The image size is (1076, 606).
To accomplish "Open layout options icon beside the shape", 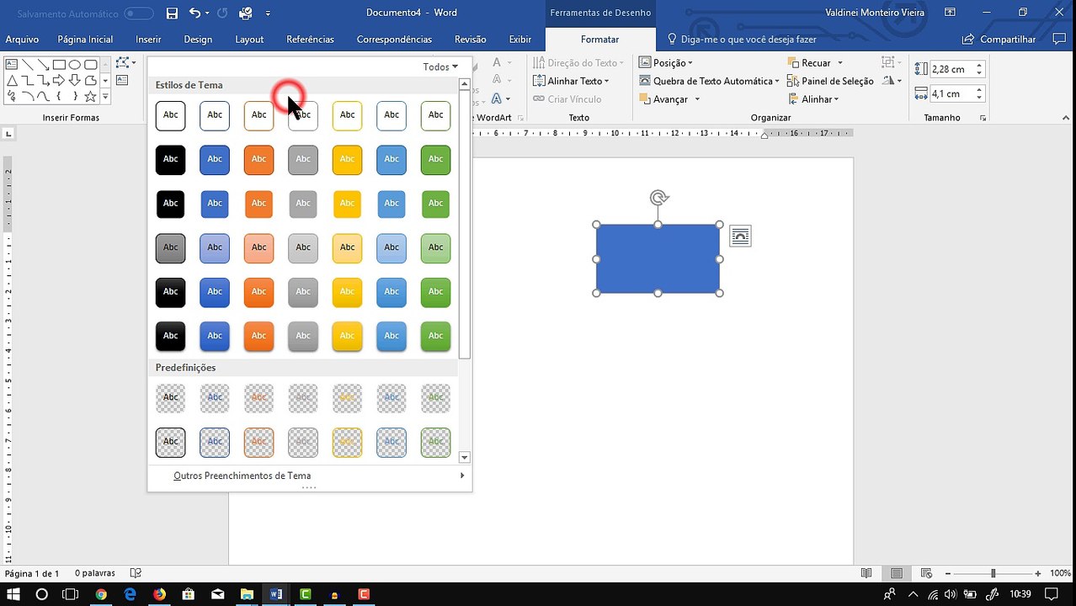I will tap(740, 237).
